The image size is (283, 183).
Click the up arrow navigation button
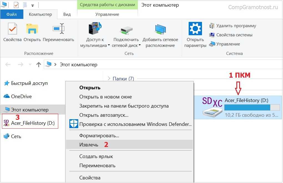(39, 65)
